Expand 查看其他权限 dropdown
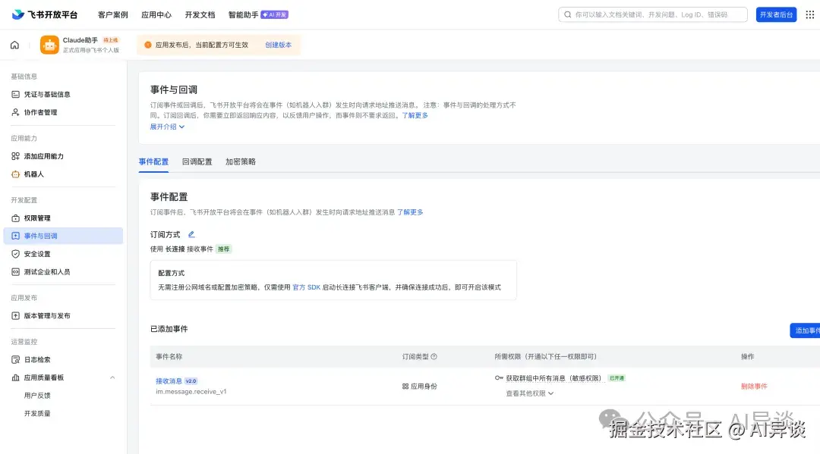Viewport: 820px width, 454px height. point(530,393)
